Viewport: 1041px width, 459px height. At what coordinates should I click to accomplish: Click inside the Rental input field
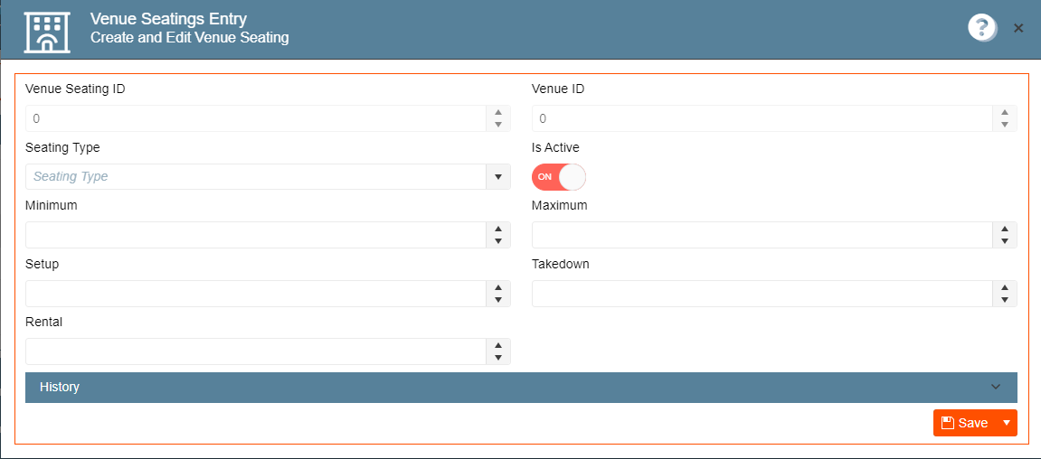click(256, 351)
